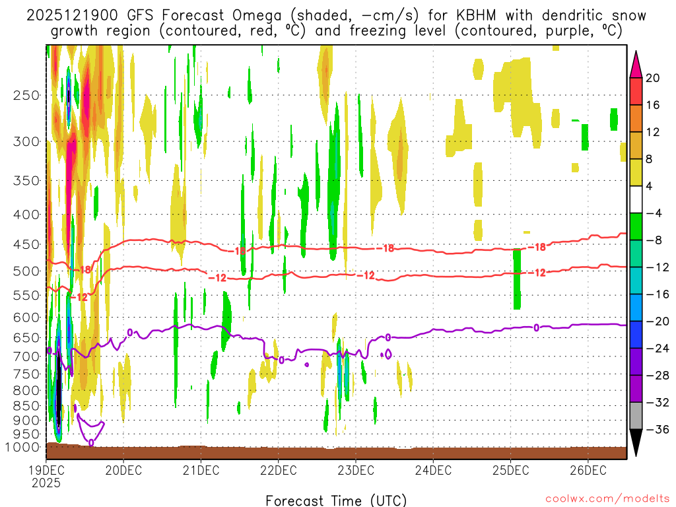Image resolution: width=676 pixels, height=507 pixels.
Task: Click the 850 pressure level label
Action: [26, 406]
